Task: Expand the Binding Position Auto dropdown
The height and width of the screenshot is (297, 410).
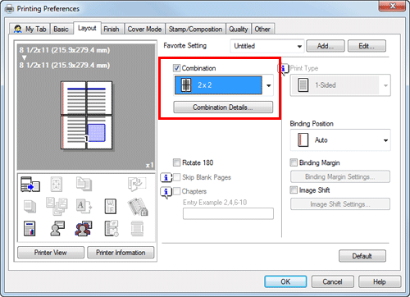Action: (340, 140)
